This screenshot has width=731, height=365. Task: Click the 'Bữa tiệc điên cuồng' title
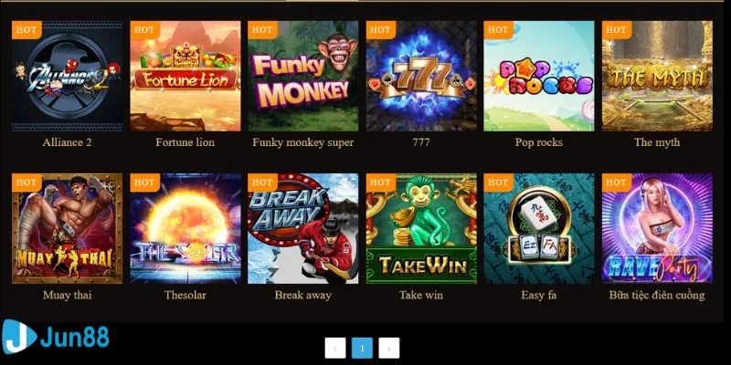tap(657, 295)
